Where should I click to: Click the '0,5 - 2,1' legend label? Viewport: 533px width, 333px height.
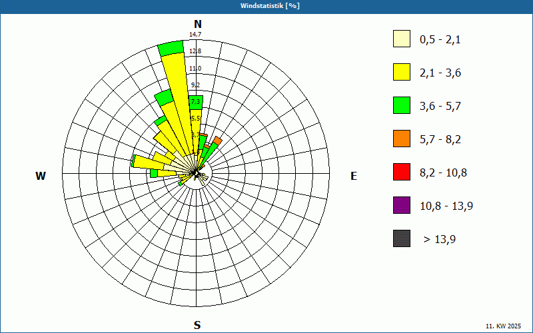click(440, 40)
